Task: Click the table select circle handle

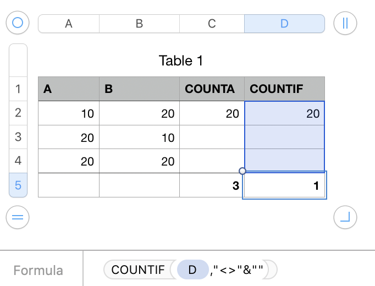Action: coord(18,23)
